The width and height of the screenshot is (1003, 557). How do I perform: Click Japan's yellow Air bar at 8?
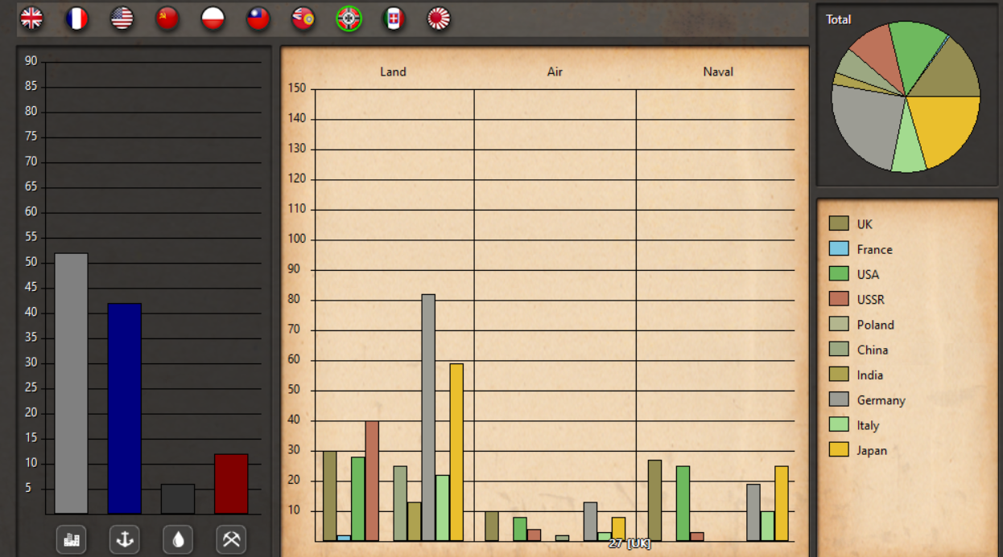point(618,529)
